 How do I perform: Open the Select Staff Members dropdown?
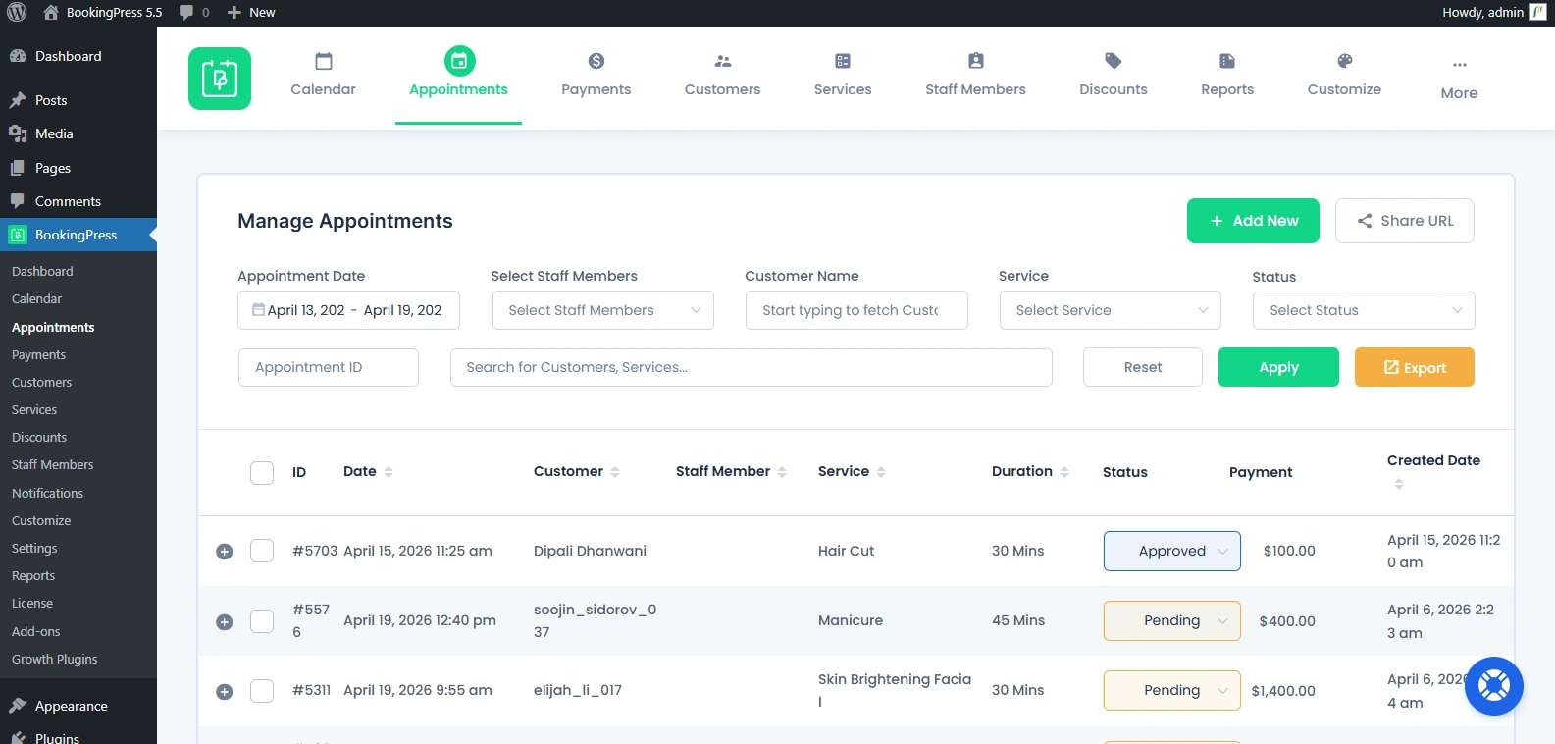[602, 310]
